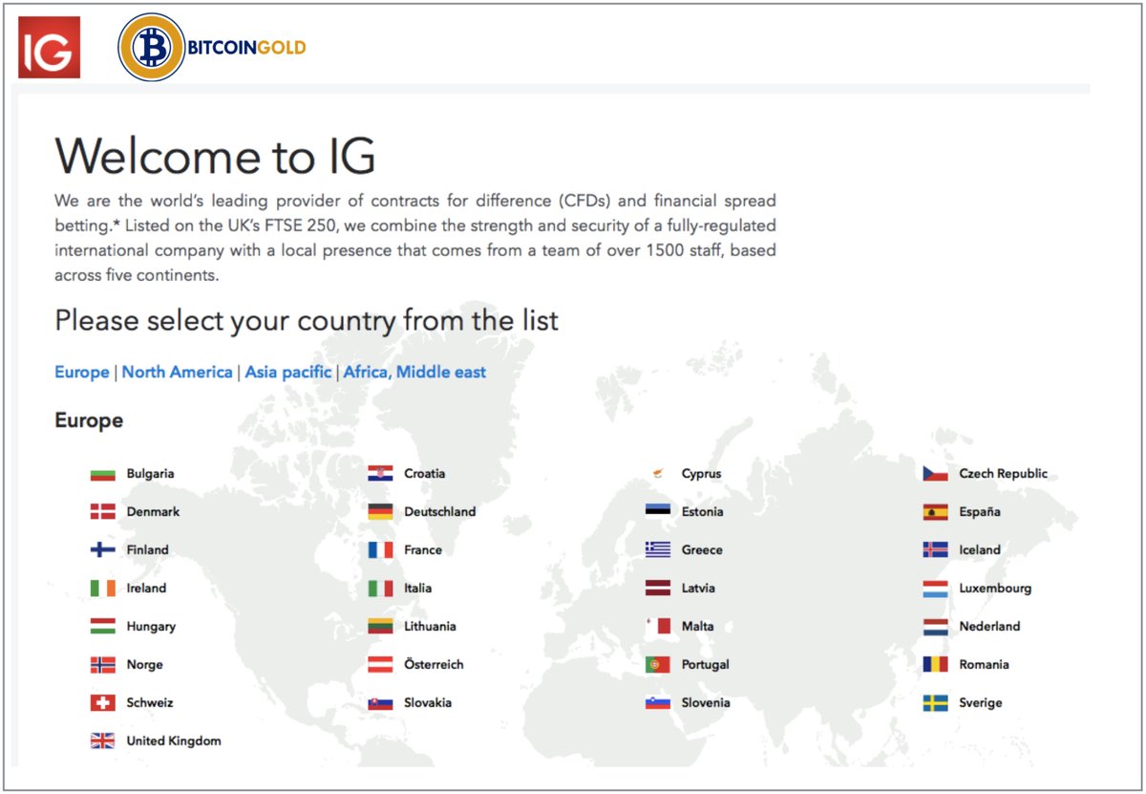Select the Czech Republic country name
This screenshot has height=794, width=1146.
click(1004, 474)
